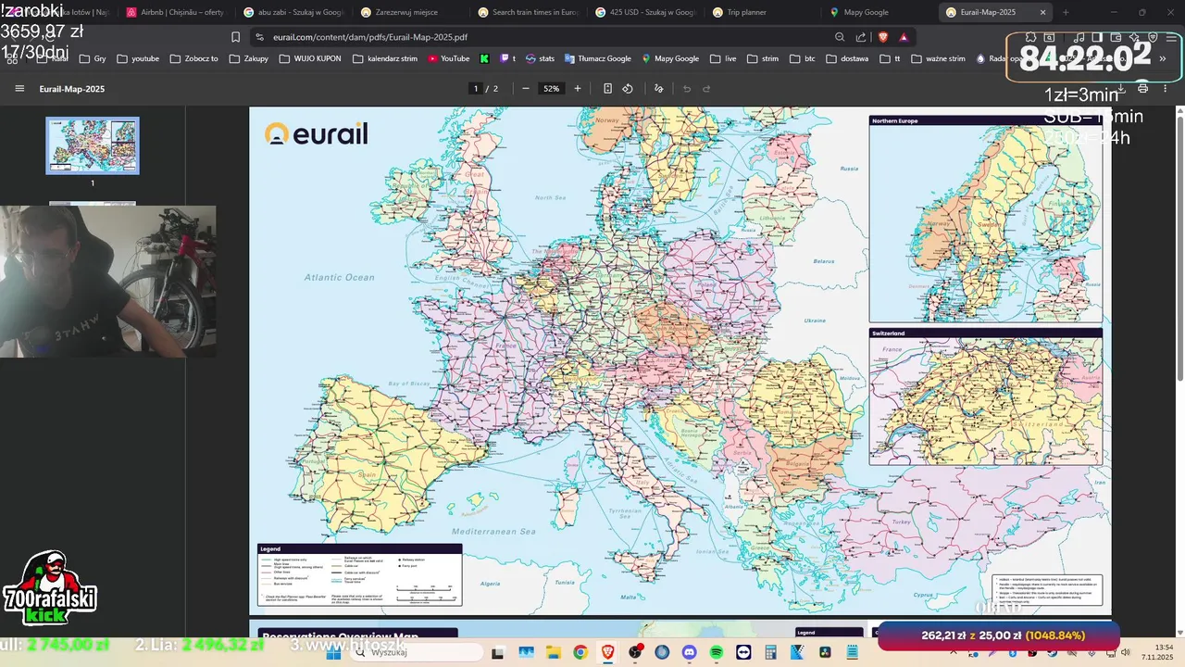Open the WUJO KUPON bookmarks folder
Screen dimensions: 1185x667
point(309,58)
